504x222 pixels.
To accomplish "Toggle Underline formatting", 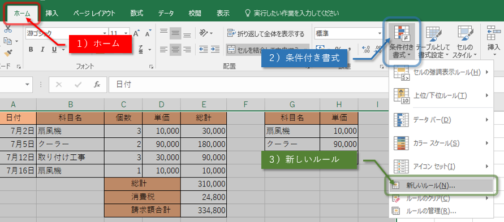I will [x=54, y=49].
